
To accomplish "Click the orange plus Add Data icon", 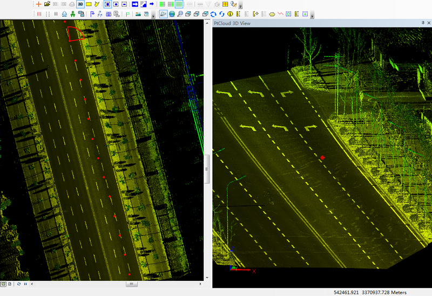I will point(38,4).
